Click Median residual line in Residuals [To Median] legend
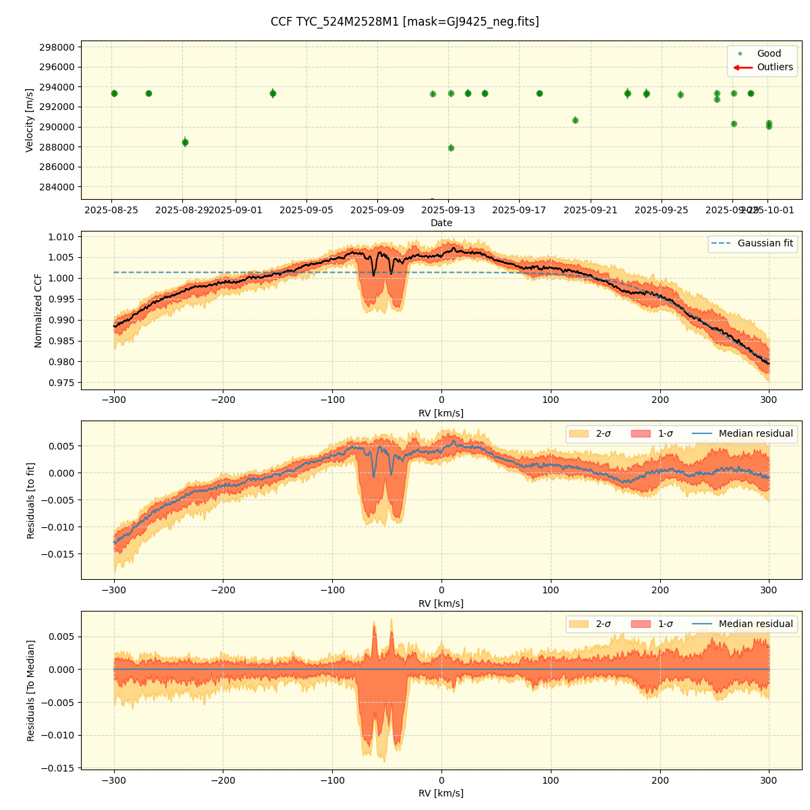Viewport: 810px width, 810px height. pyautogui.click(x=701, y=624)
